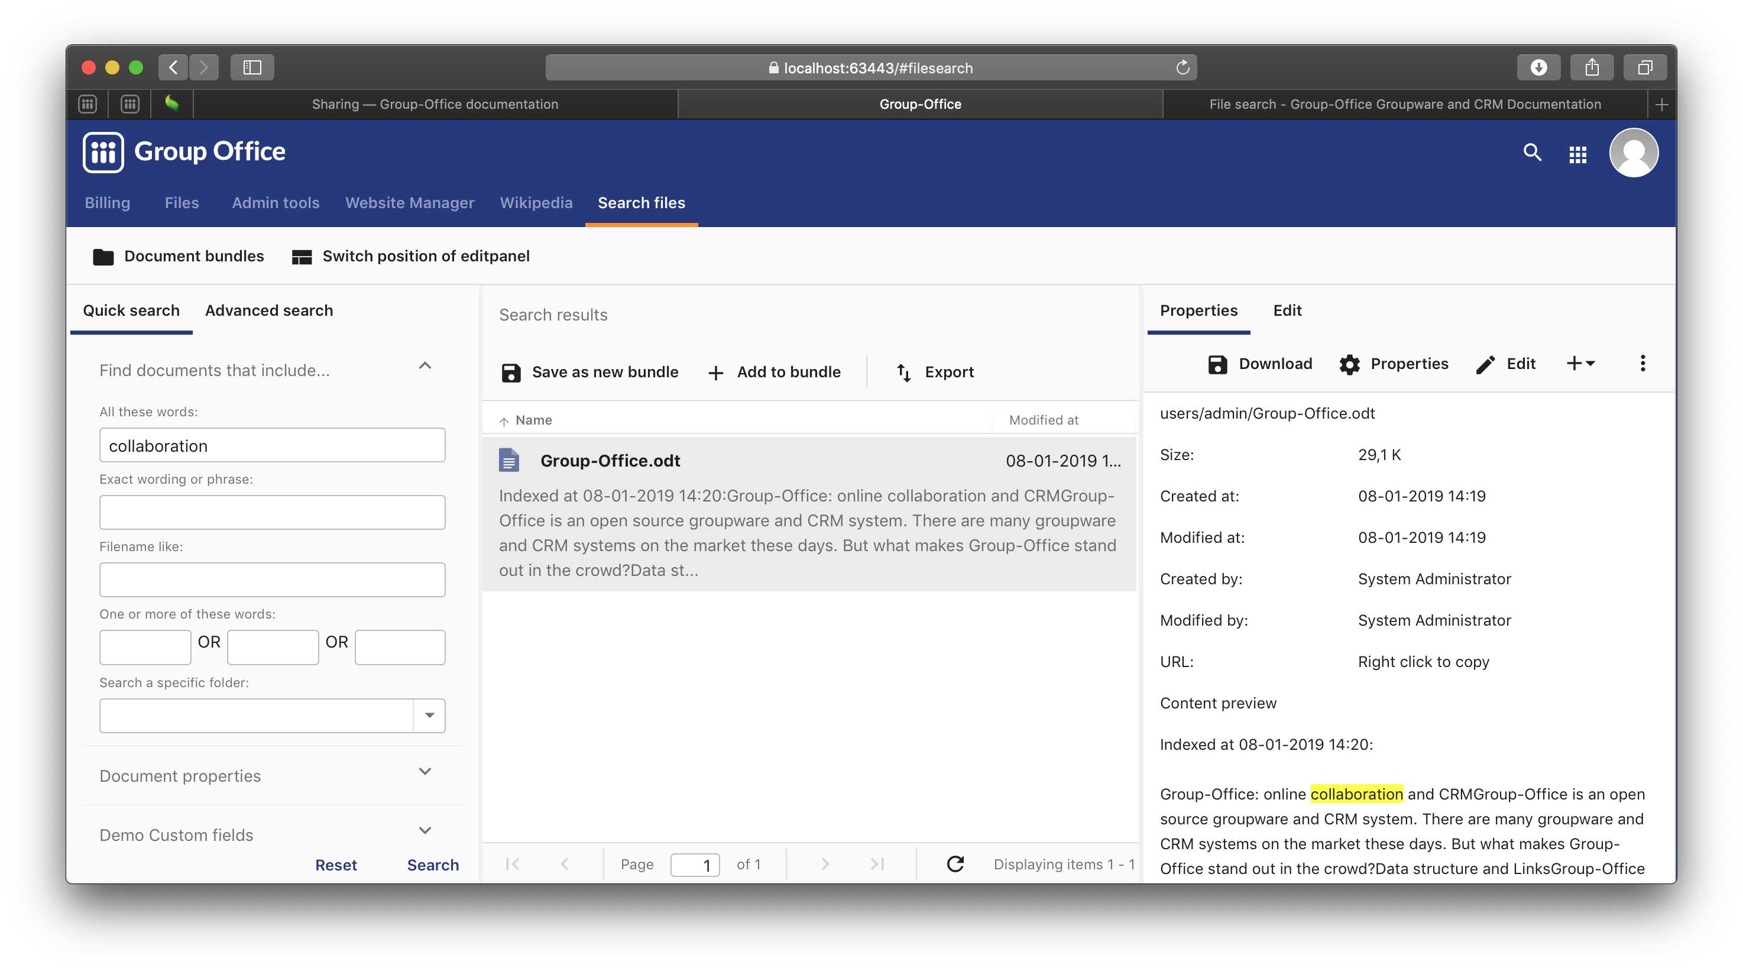Screen dimensions: 1743x971
Task: Click the Document bundles folder icon
Action: [x=103, y=257]
